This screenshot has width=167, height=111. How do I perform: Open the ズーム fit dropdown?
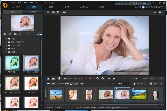tap(156, 78)
